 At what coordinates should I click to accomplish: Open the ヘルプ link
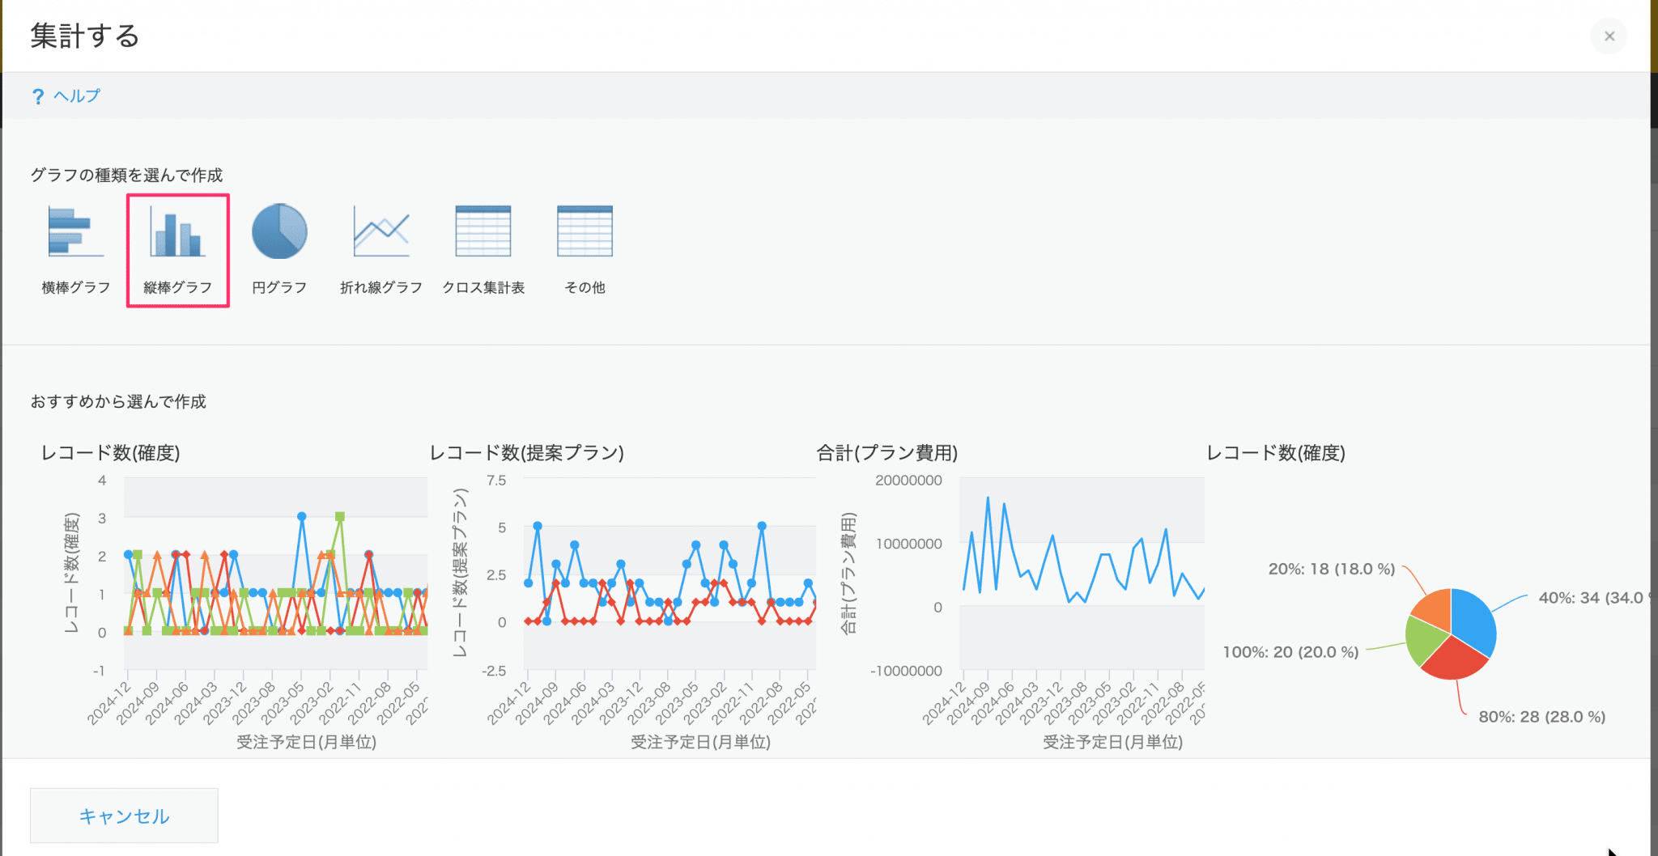coord(77,95)
